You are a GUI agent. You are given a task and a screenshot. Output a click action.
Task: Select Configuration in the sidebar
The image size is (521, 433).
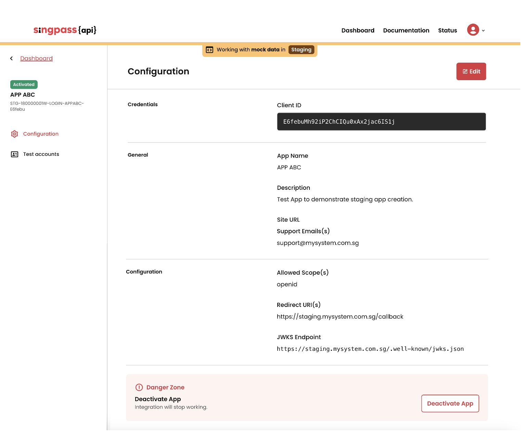click(41, 134)
